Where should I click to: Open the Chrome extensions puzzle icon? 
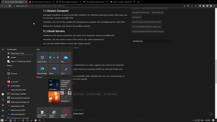coord(203,6)
